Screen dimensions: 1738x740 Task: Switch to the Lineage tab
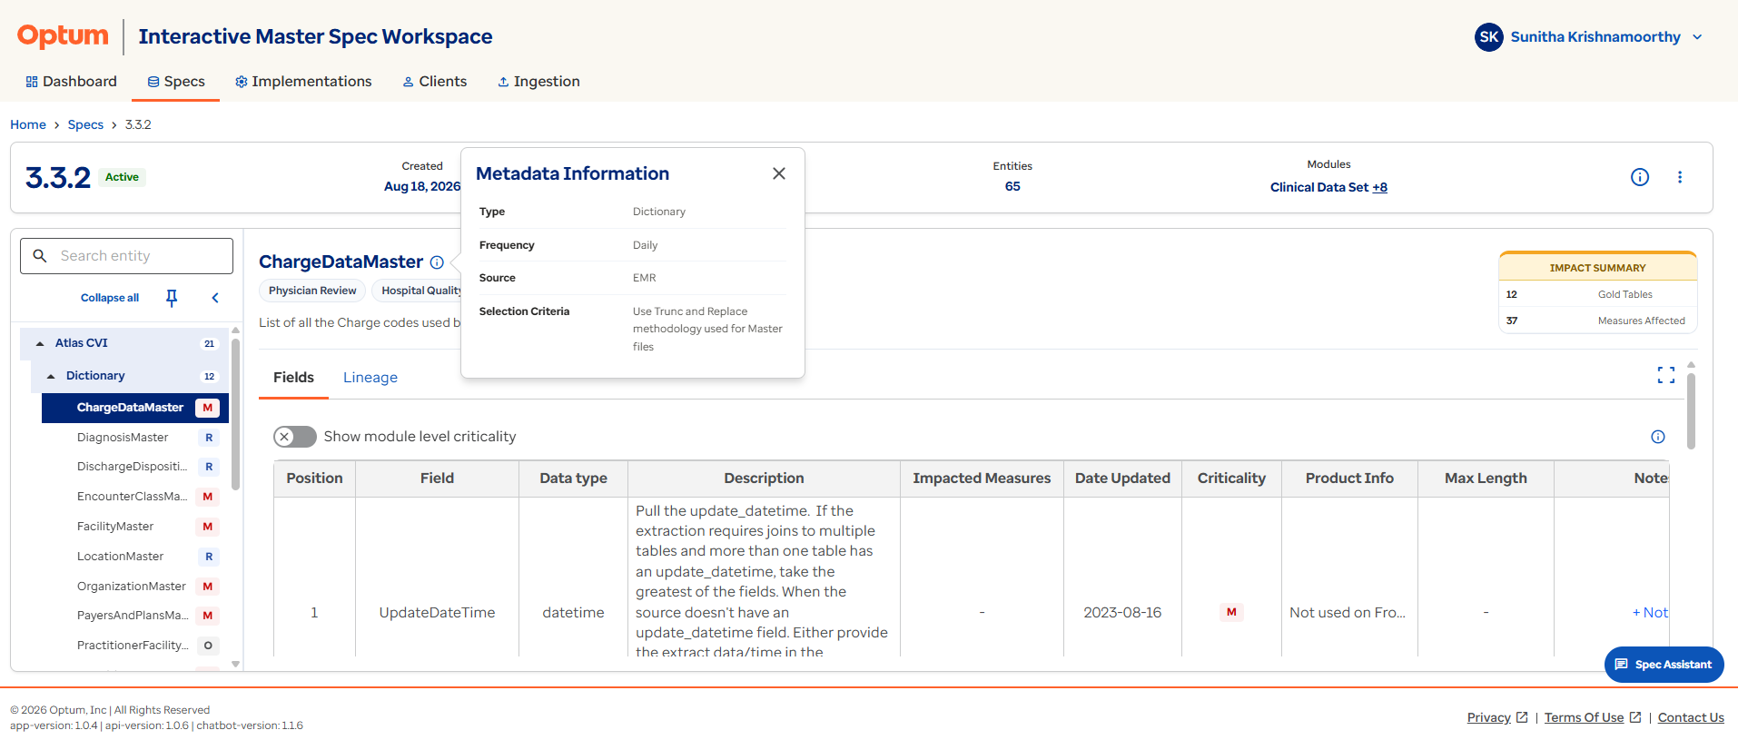[x=370, y=378]
